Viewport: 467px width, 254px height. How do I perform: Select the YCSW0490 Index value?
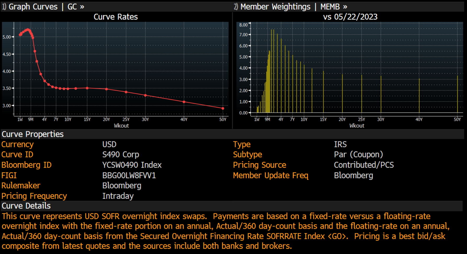132,165
